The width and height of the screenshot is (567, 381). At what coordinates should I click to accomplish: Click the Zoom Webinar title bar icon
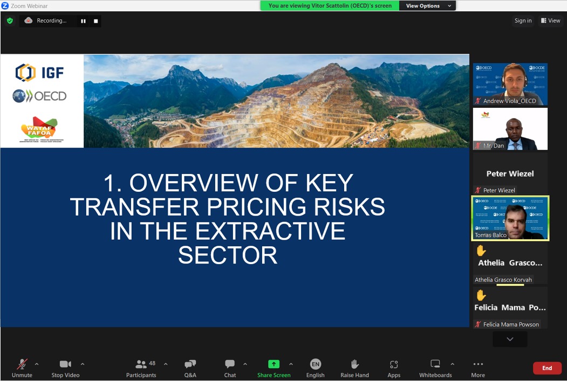click(x=5, y=6)
